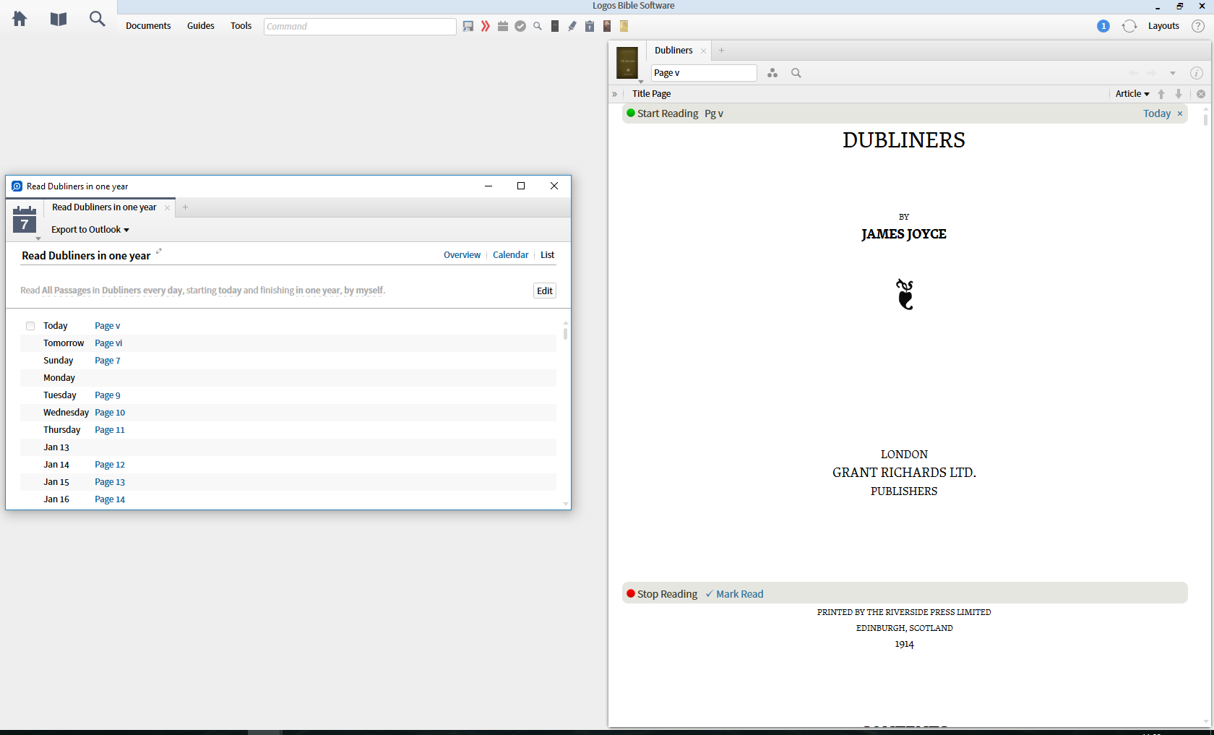Open the Help question mark icon
The width and height of the screenshot is (1214, 735).
click(x=1198, y=26)
